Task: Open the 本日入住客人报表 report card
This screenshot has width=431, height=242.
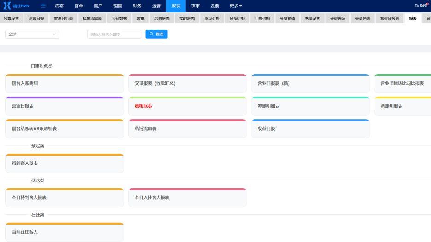Action: [188, 197]
